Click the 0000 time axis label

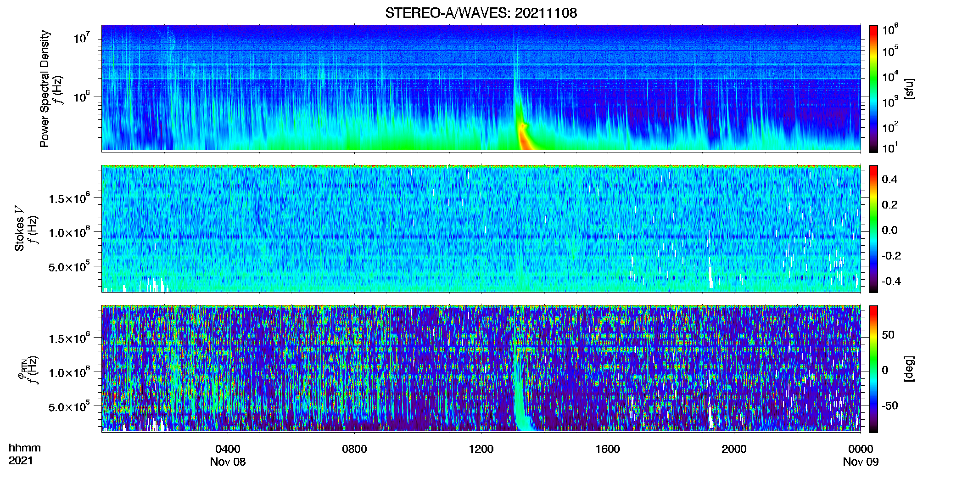coord(861,449)
